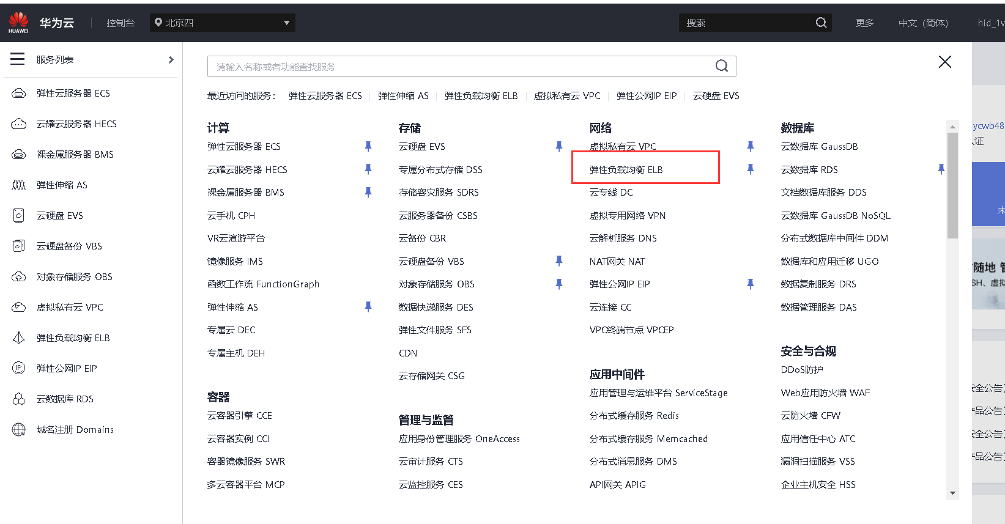
Task: Open the 北京四 region dropdown
Action: pyautogui.click(x=223, y=23)
